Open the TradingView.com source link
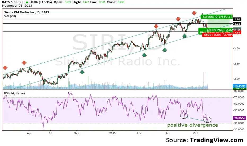This screenshot has height=146, width=247. coord(217,140)
